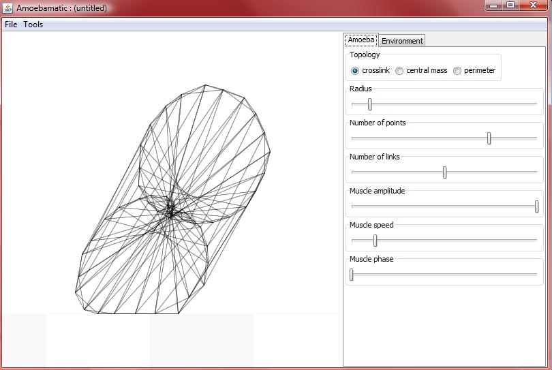Click the far left end of Muscle amplitude track
Screen dimensions: 552x370
click(353, 206)
